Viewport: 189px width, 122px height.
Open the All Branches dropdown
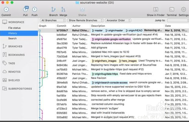tap(53, 20)
